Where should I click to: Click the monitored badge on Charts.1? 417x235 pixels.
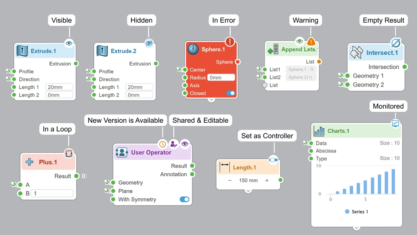pyautogui.click(x=395, y=123)
